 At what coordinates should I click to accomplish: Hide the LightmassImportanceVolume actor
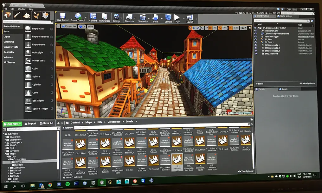[255, 34]
